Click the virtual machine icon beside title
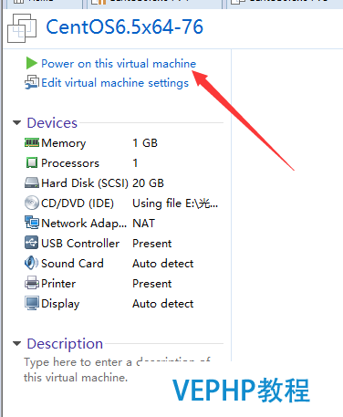 point(22,28)
